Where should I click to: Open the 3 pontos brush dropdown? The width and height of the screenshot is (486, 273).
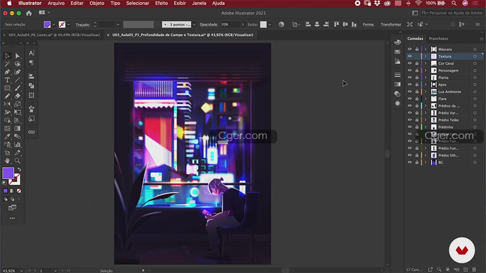[x=194, y=24]
